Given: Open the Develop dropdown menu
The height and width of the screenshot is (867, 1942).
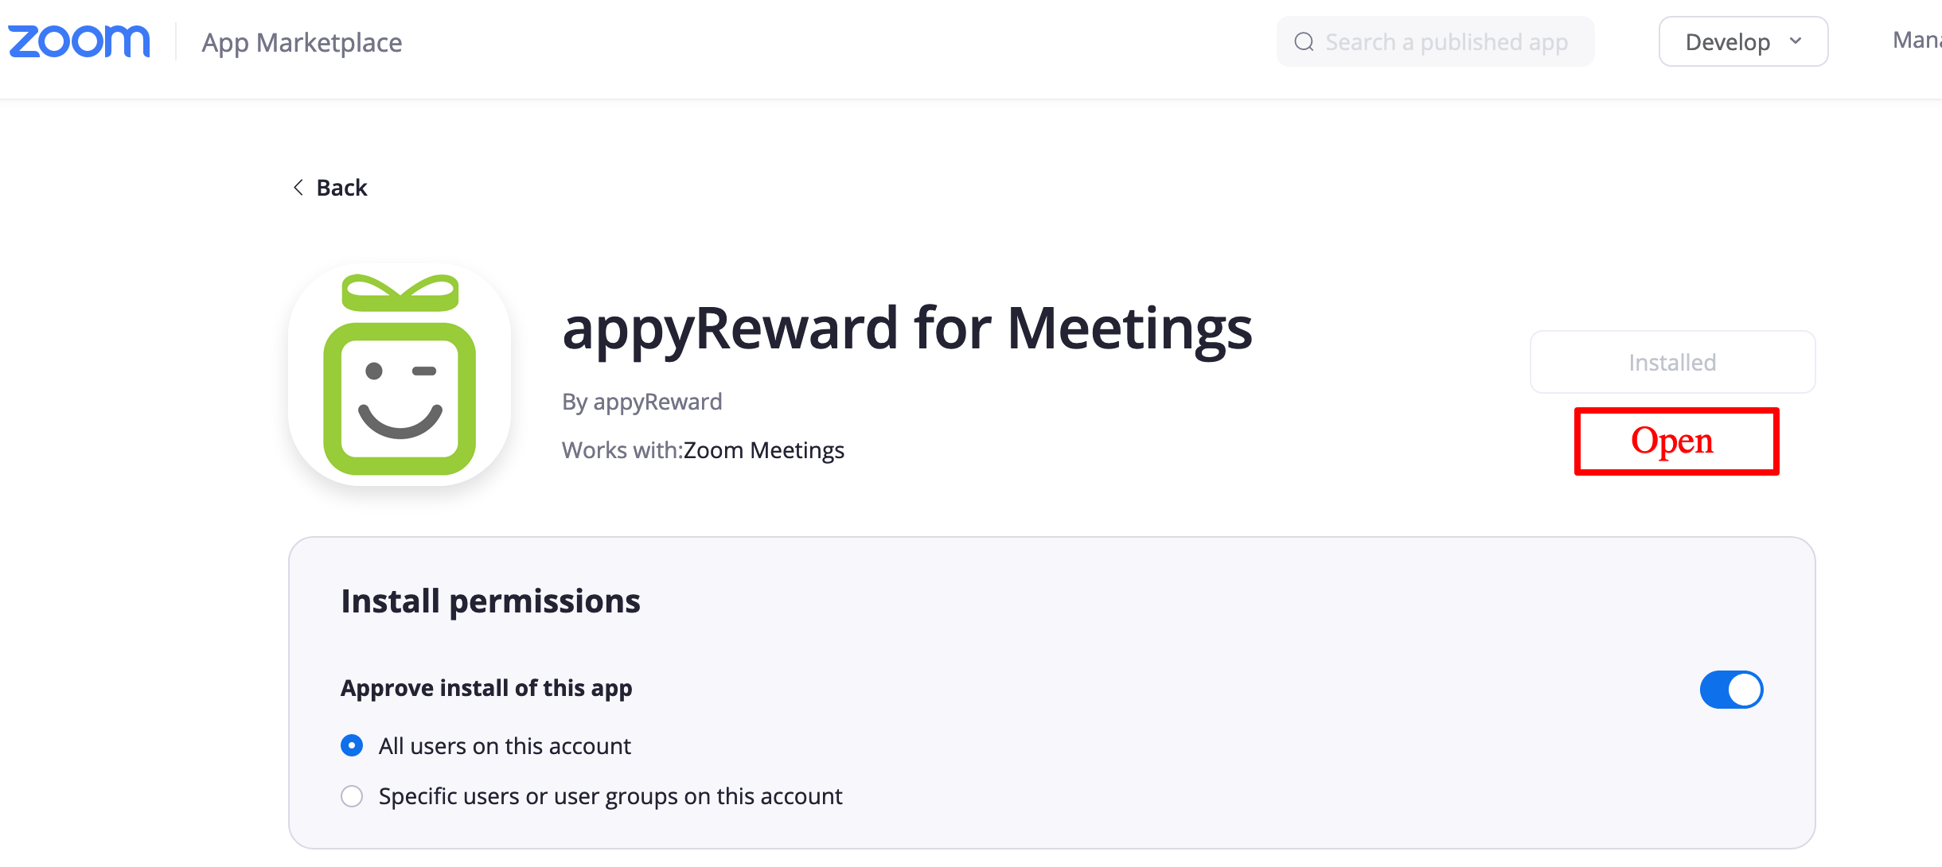Looking at the screenshot, I should tap(1727, 42).
